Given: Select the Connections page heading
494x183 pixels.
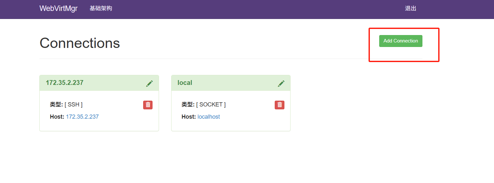Looking at the screenshot, I should click(80, 43).
